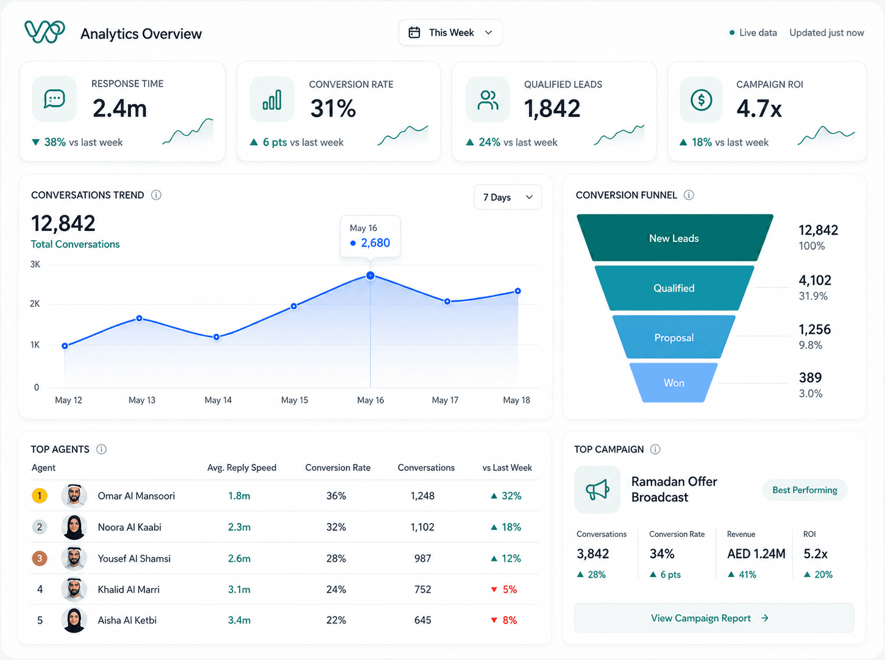Click the gold rank 1 badge
The image size is (885, 660).
(x=40, y=495)
